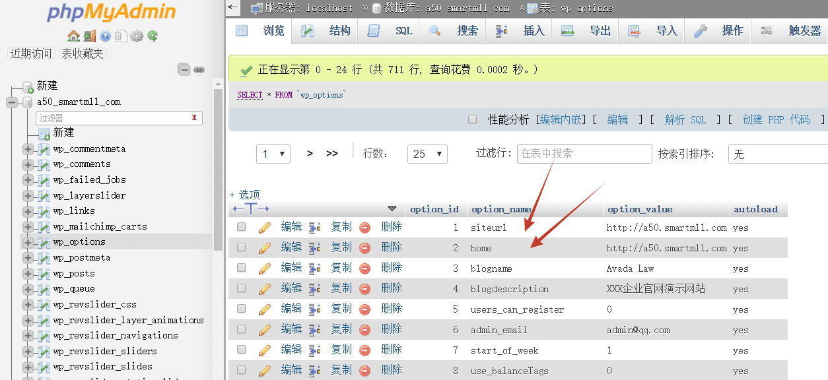The width and height of the screenshot is (828, 380).
Task: Click the 编辑内嵌 inline edit link
Action: (x=561, y=119)
